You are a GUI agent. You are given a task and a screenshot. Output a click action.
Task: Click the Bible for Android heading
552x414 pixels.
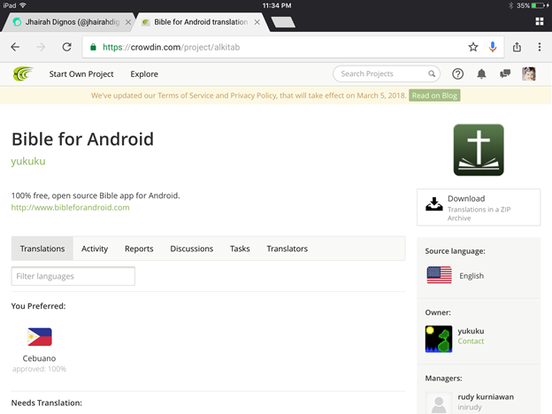point(83,139)
